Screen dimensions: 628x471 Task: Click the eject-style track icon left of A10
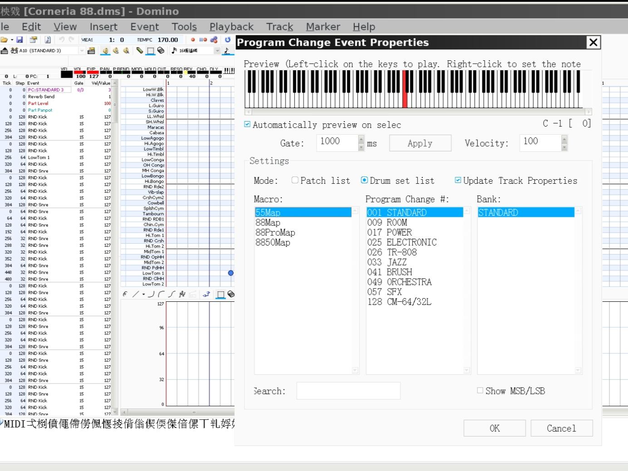click(x=5, y=51)
